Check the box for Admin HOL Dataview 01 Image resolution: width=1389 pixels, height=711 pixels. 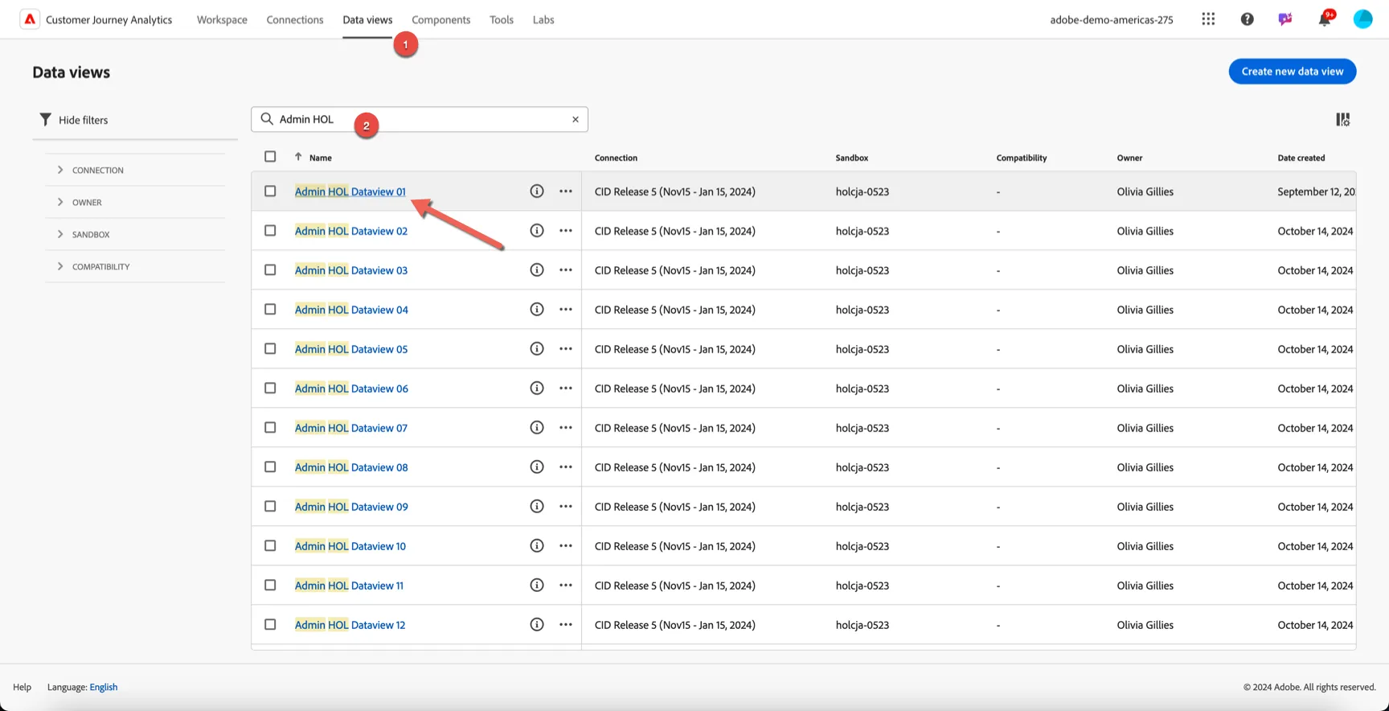270,191
